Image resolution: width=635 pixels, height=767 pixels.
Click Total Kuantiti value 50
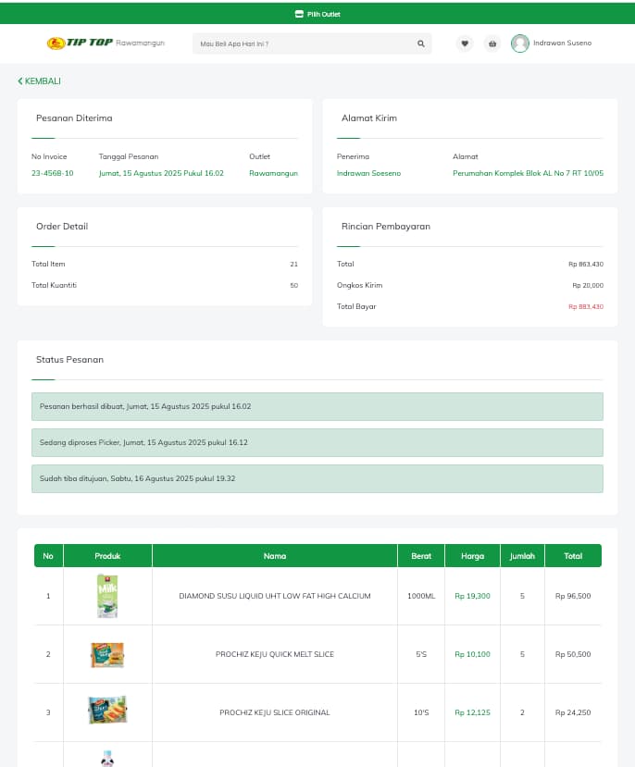[293, 285]
